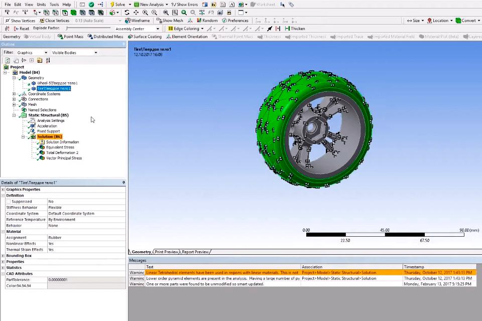
Task: Open the Edit menu
Action: tap(18, 5)
